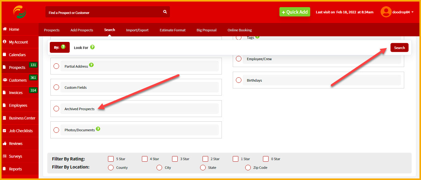Click the green 314 Invoices badge
Image resolution: width=421 pixels, height=180 pixels.
33,90
